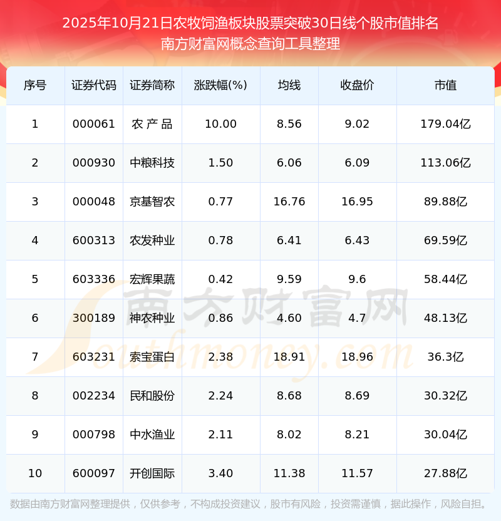The image size is (501, 521).
Task: Click closing price 16.95
Action: (x=357, y=202)
